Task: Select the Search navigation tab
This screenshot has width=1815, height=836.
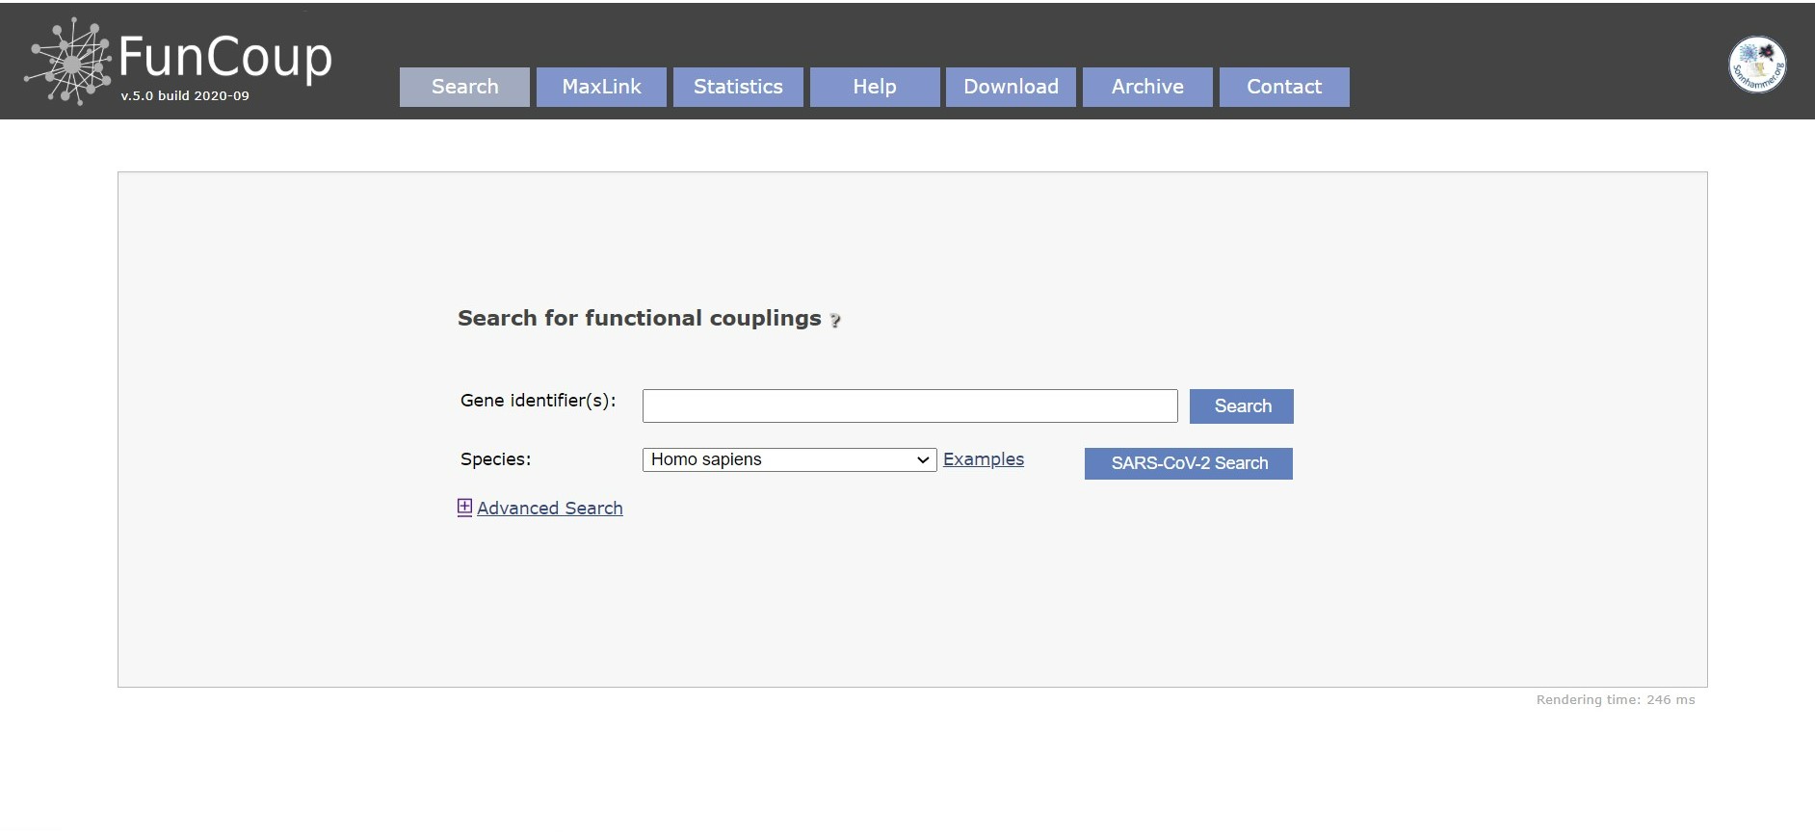Action: point(464,87)
